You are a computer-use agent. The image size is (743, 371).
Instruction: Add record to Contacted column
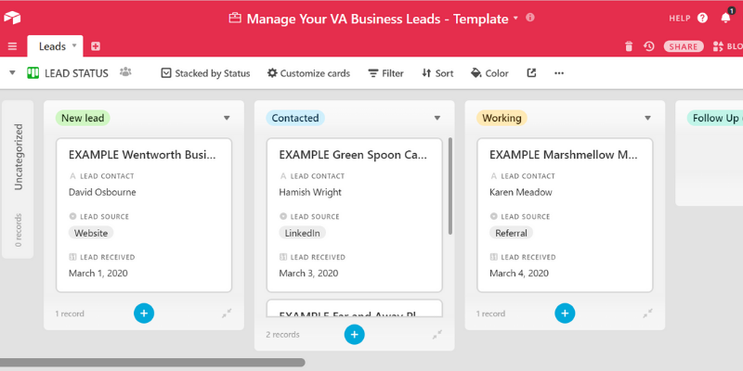tap(354, 335)
